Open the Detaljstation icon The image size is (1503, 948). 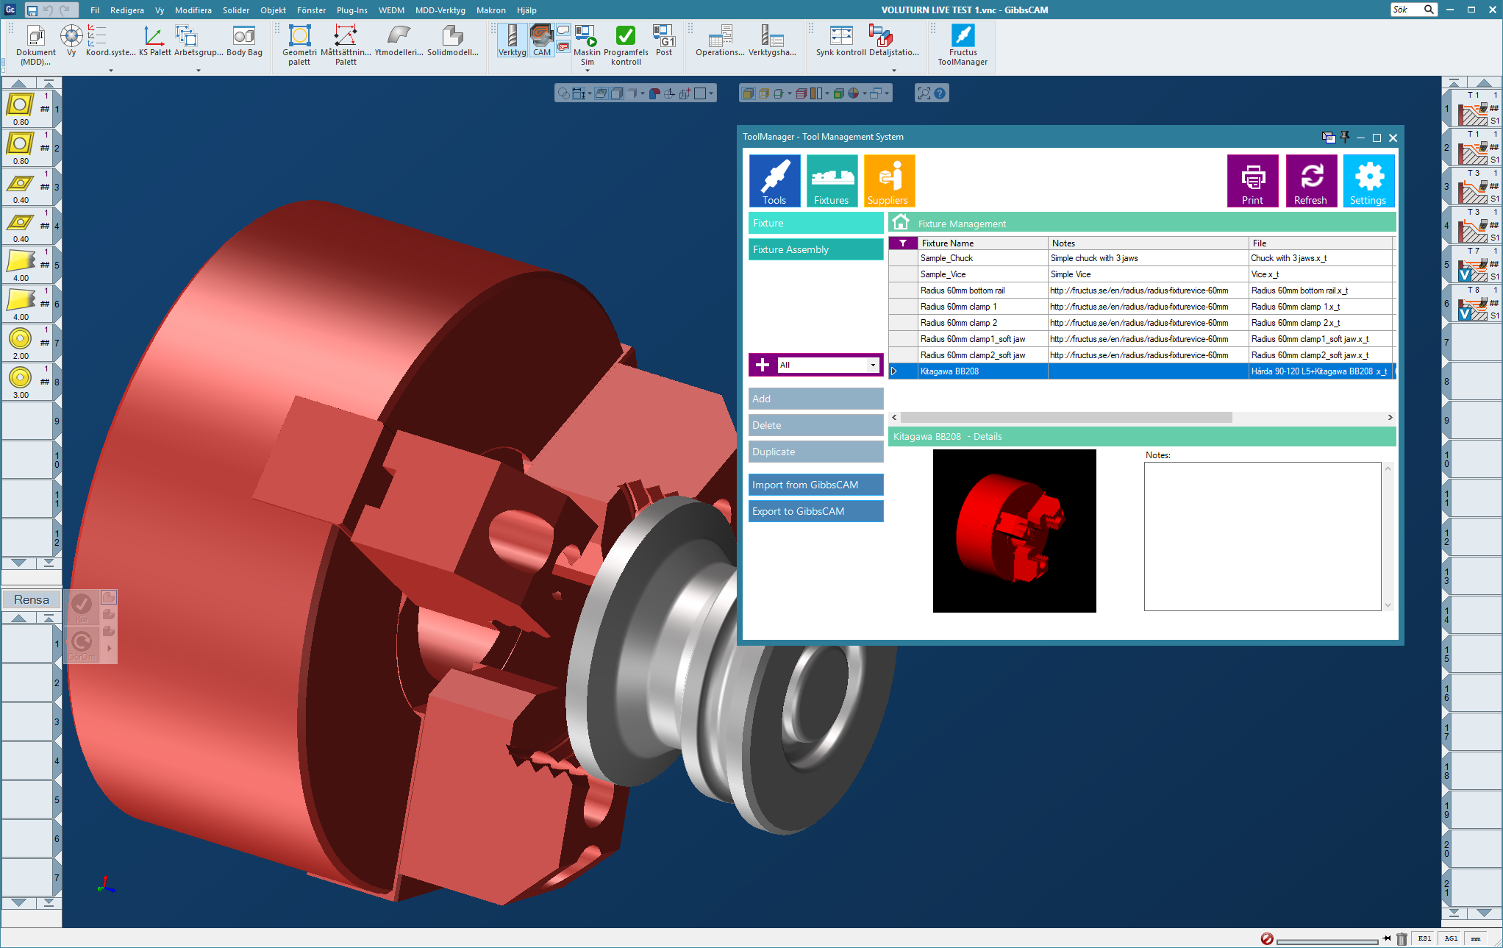tap(893, 40)
